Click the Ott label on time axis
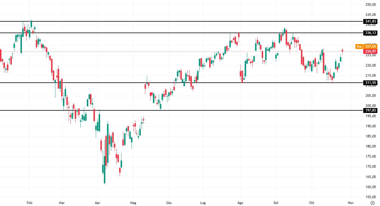This screenshot has width=380, height=206. [x=312, y=203]
